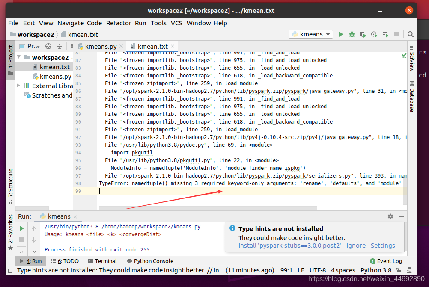Open /home/hadoop/workspace2/kmeans.py path link
429x287 pixels.
pos(151,227)
